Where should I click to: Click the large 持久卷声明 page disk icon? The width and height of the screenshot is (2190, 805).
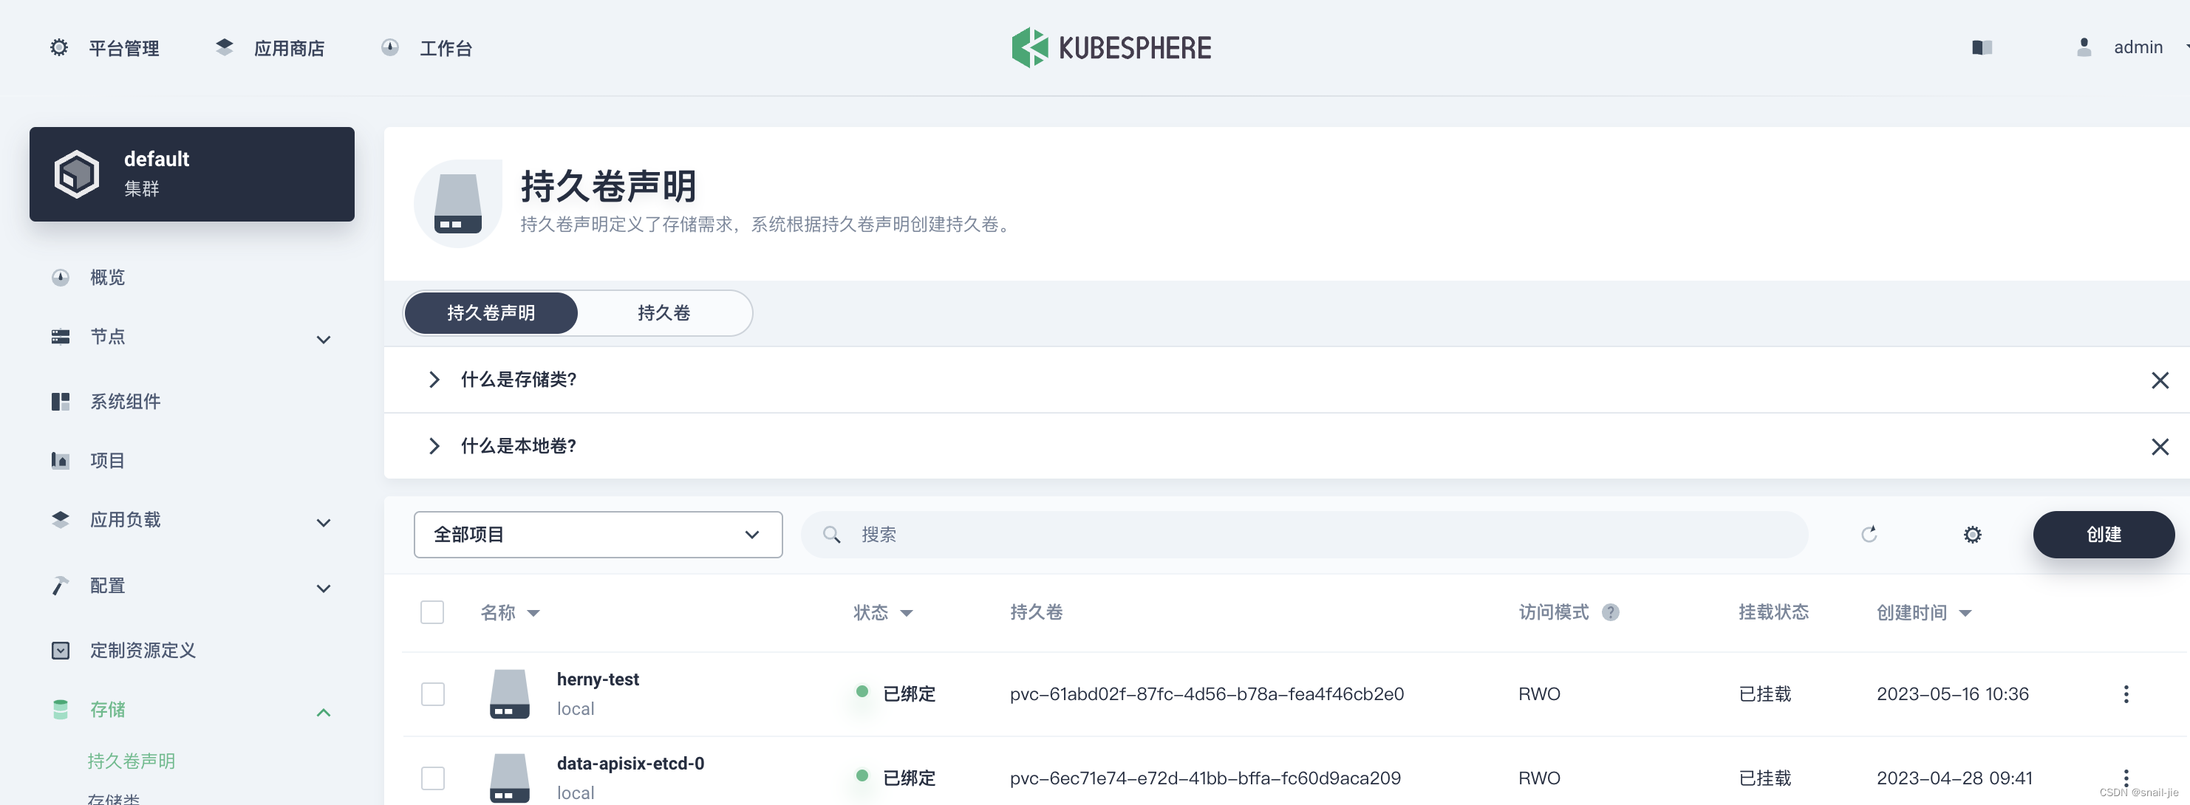click(457, 204)
